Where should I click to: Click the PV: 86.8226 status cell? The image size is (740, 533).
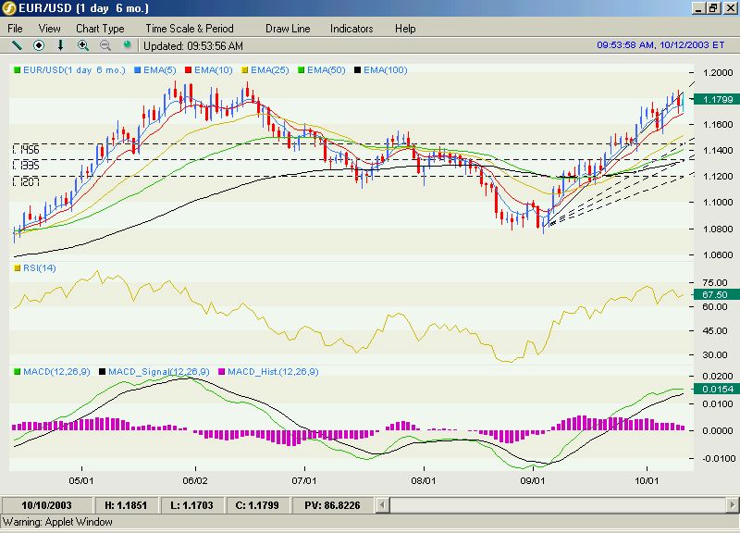point(332,505)
